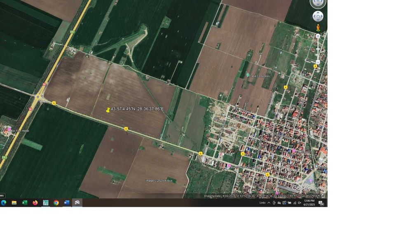Open Firefox from the taskbar
The height and width of the screenshot is (232, 412).
[x=35, y=203]
